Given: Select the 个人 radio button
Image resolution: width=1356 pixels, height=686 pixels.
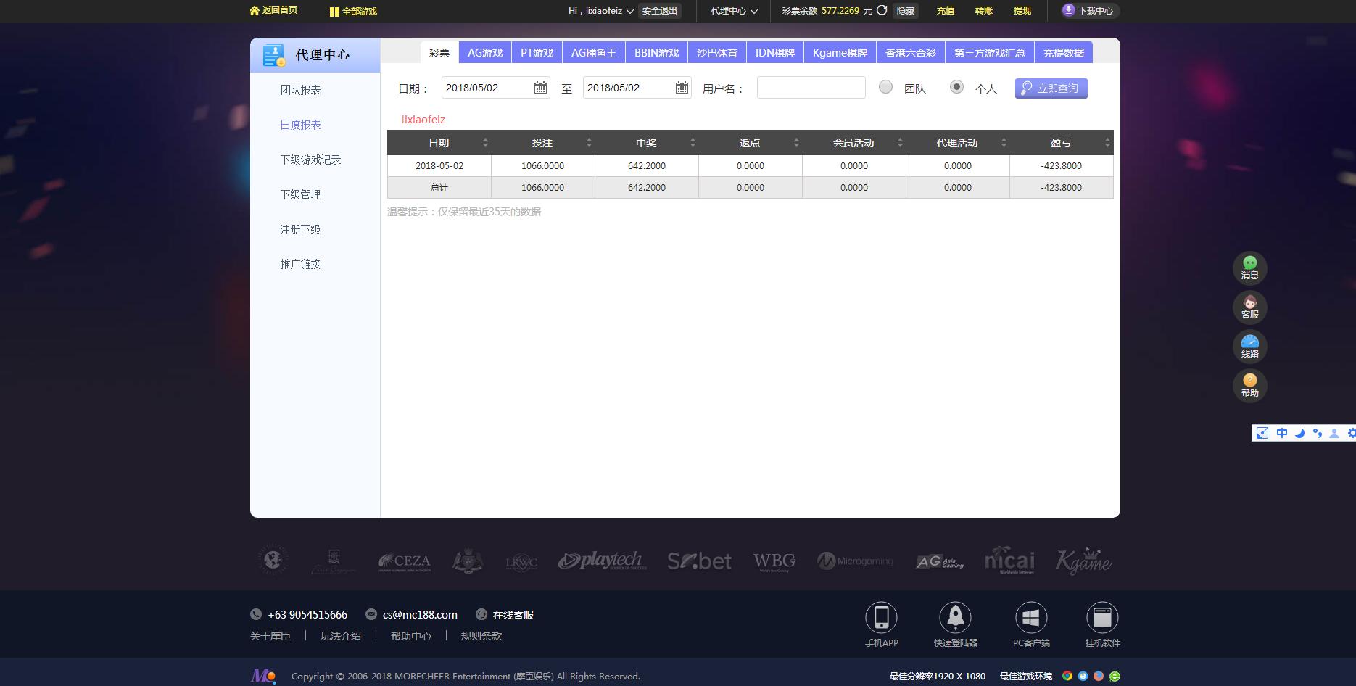Looking at the screenshot, I should [x=957, y=86].
